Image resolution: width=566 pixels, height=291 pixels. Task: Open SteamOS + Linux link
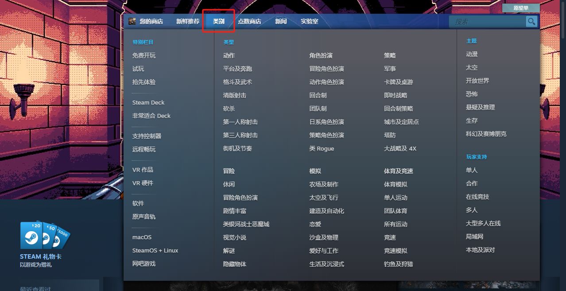(155, 250)
